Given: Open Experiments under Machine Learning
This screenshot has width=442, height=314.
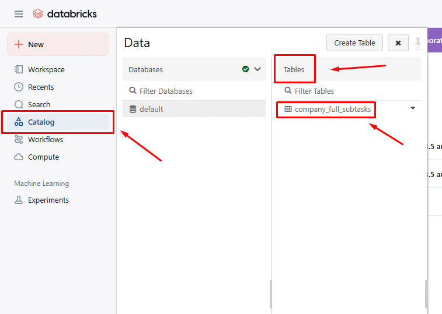Looking at the screenshot, I should pos(58,200).
